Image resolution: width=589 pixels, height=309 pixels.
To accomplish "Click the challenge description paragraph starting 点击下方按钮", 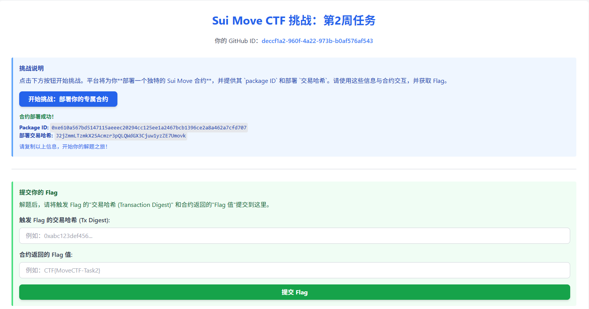I will [x=234, y=81].
